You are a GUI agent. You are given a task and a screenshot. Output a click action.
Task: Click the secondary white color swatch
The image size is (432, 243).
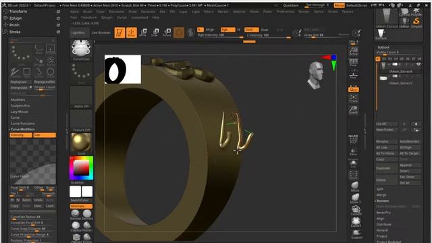click(x=87, y=192)
